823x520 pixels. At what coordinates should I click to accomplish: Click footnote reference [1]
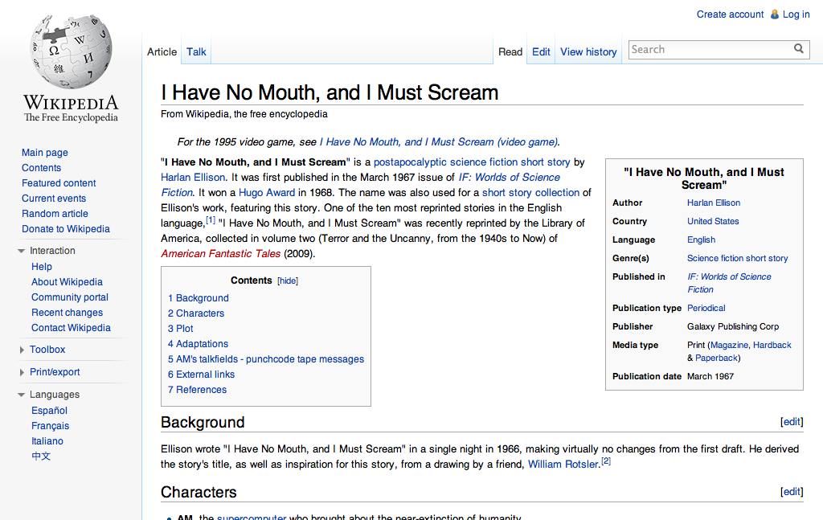[x=211, y=220]
